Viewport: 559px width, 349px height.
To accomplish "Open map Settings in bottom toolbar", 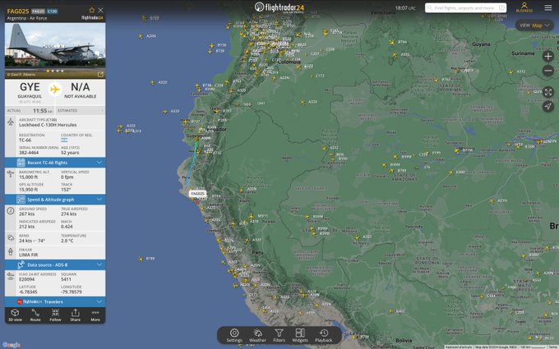I will (x=234, y=336).
